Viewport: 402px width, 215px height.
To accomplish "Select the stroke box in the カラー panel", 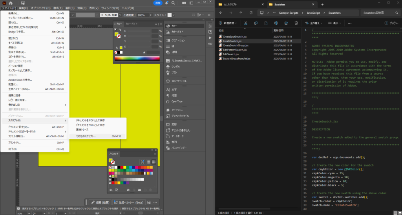I will 119,36.
